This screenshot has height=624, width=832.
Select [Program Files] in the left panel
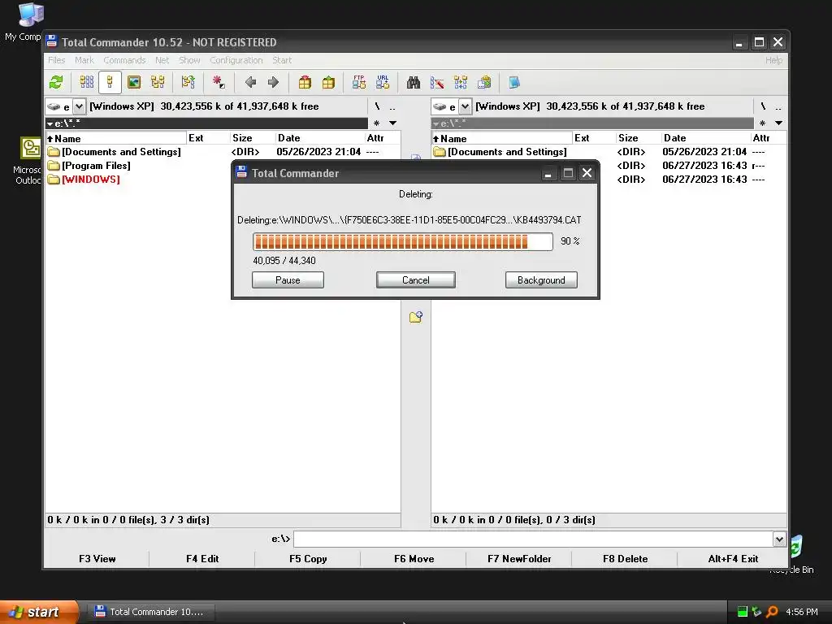tap(96, 166)
